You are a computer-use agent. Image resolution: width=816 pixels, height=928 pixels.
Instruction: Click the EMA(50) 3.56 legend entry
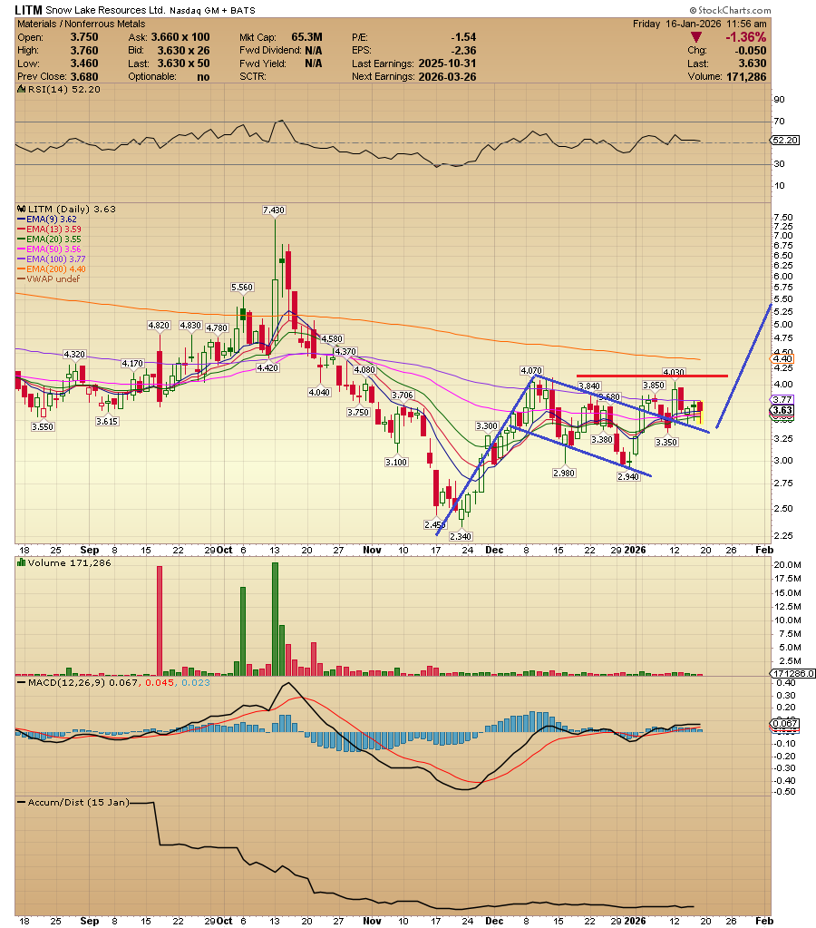click(x=50, y=249)
